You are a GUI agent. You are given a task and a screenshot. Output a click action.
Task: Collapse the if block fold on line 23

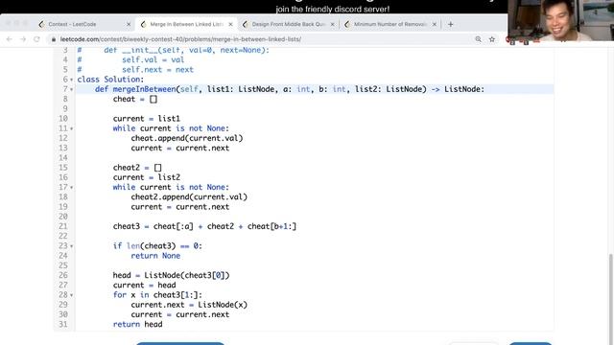[x=71, y=246]
